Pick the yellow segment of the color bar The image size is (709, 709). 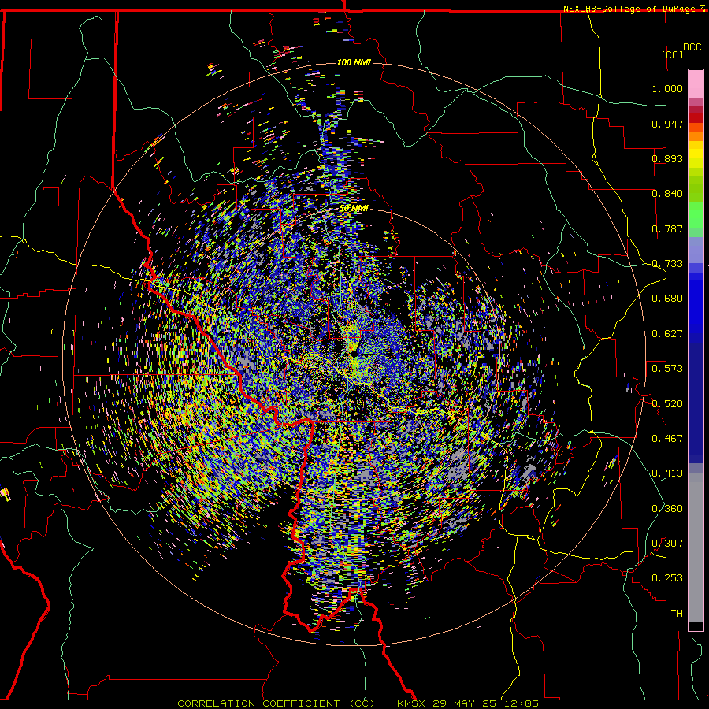(696, 154)
